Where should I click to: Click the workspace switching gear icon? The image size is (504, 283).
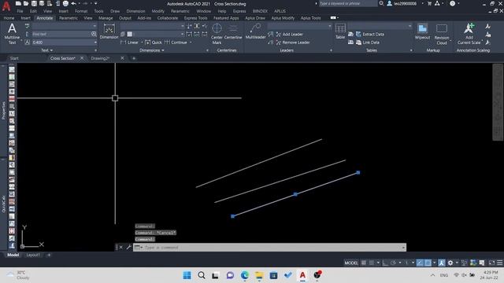click(x=450, y=263)
